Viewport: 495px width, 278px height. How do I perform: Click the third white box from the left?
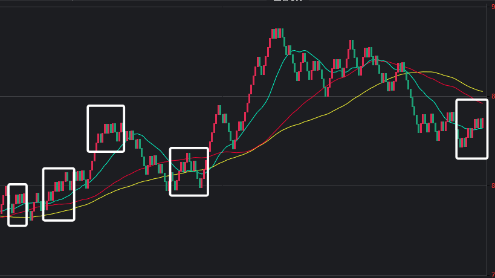(106, 129)
